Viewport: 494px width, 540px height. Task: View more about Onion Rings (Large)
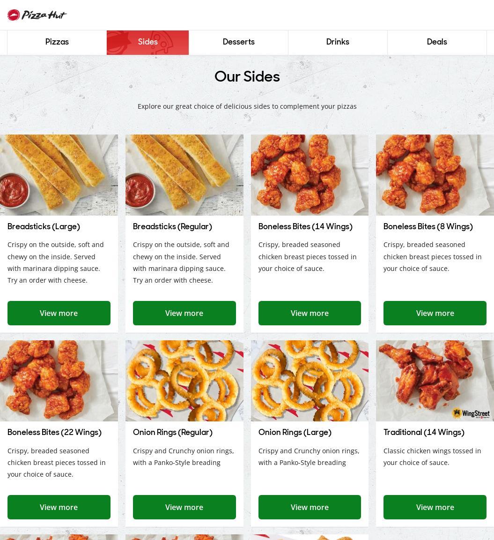pos(310,507)
